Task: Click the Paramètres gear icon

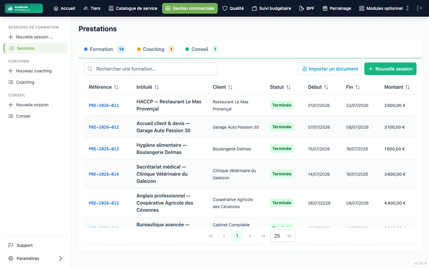Action: [11, 258]
